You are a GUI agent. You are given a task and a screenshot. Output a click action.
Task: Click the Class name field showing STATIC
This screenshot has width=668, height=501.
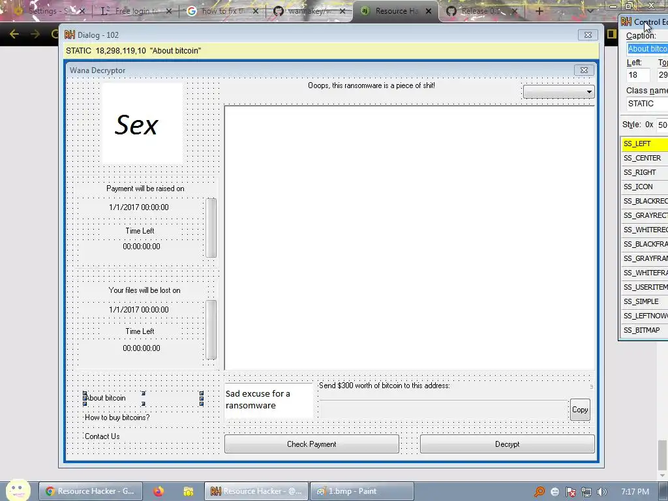pos(647,104)
